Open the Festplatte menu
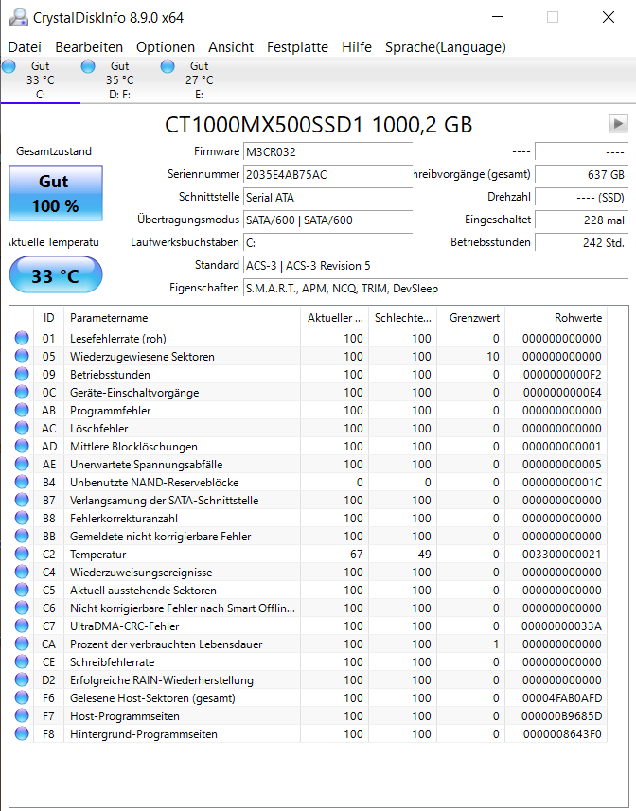This screenshot has width=636, height=811. [297, 47]
